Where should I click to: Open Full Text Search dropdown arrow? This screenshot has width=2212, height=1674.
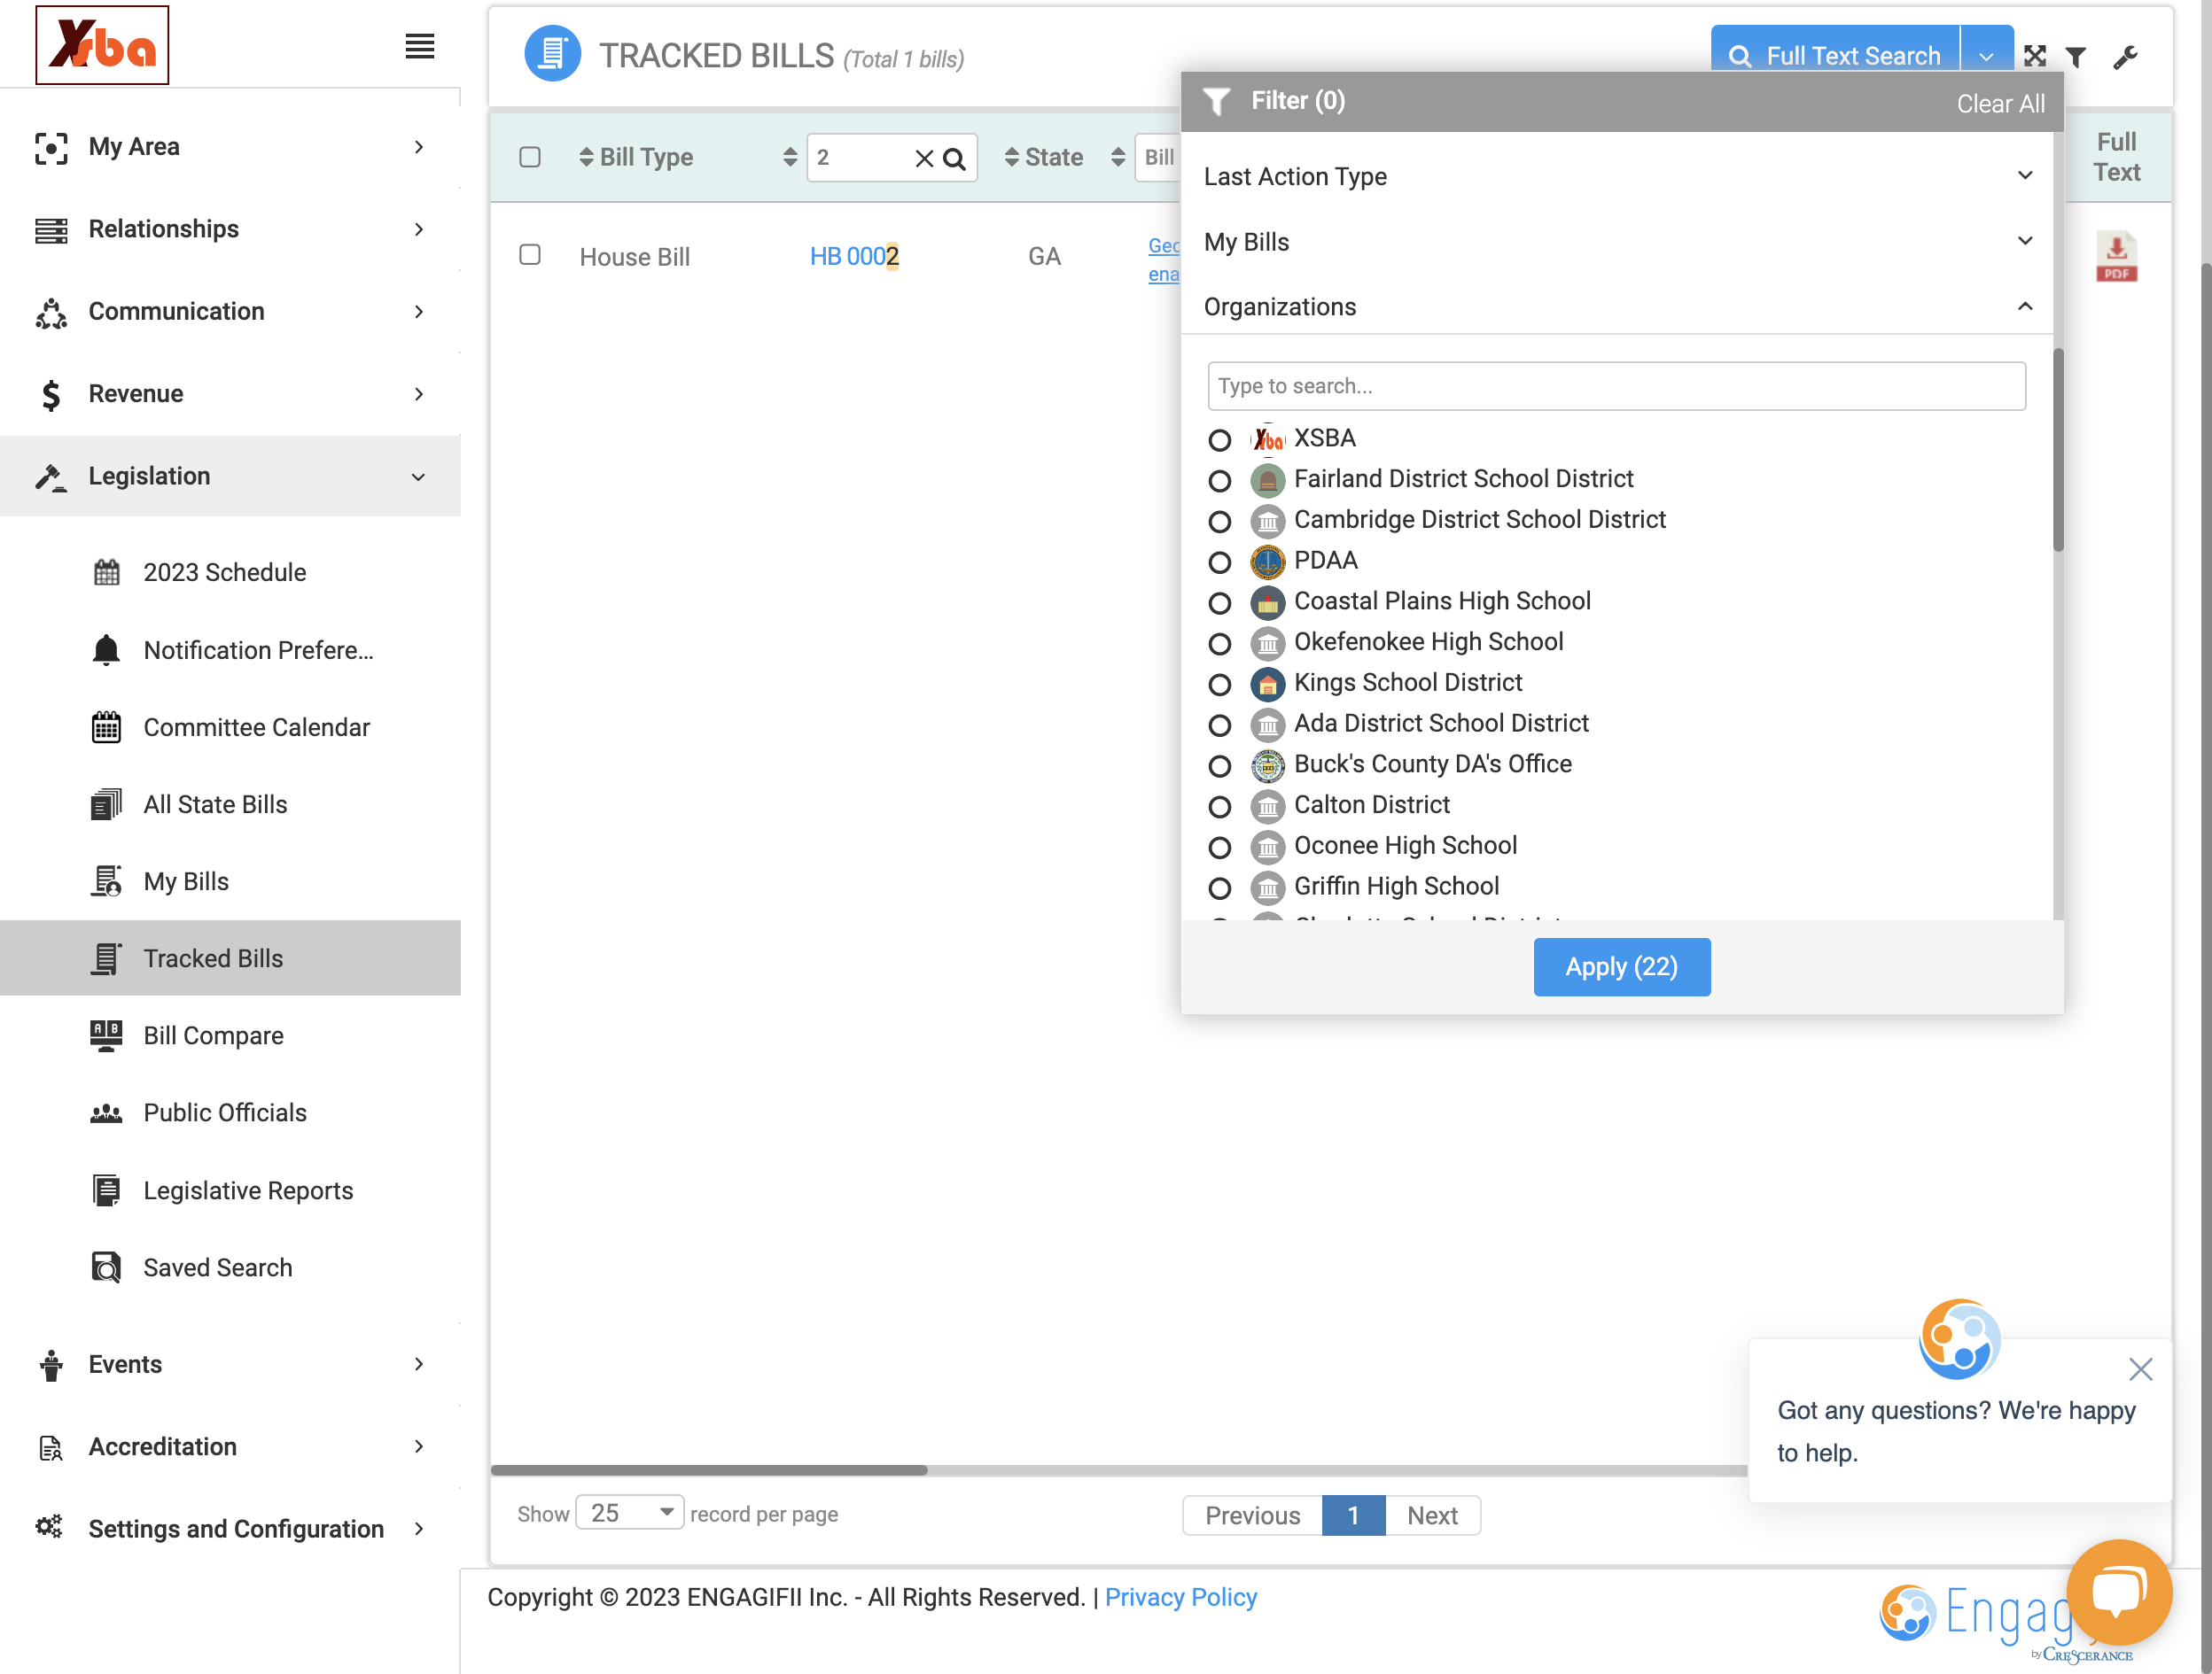pos(1986,57)
